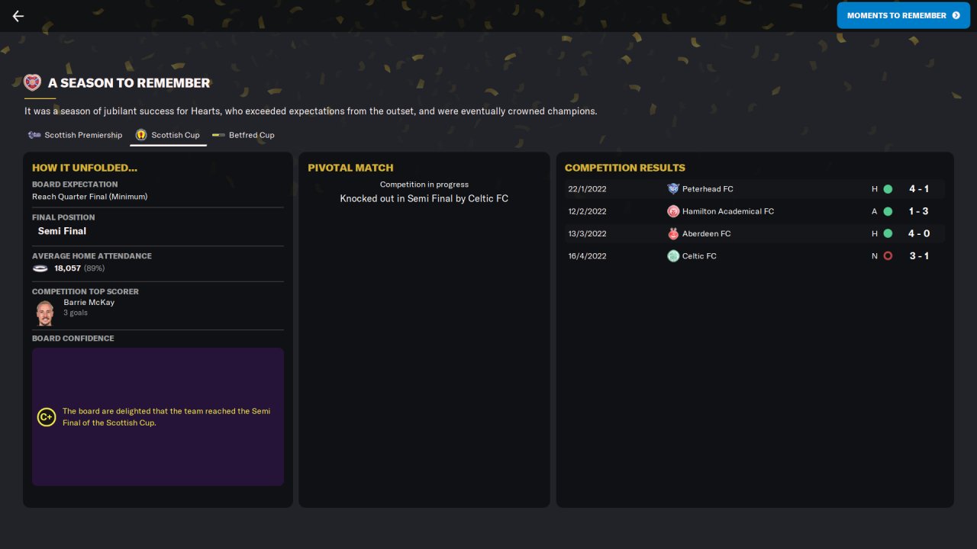Viewport: 977px width, 549px height.
Task: Click the 13/3/2022 match date
Action: (587, 234)
